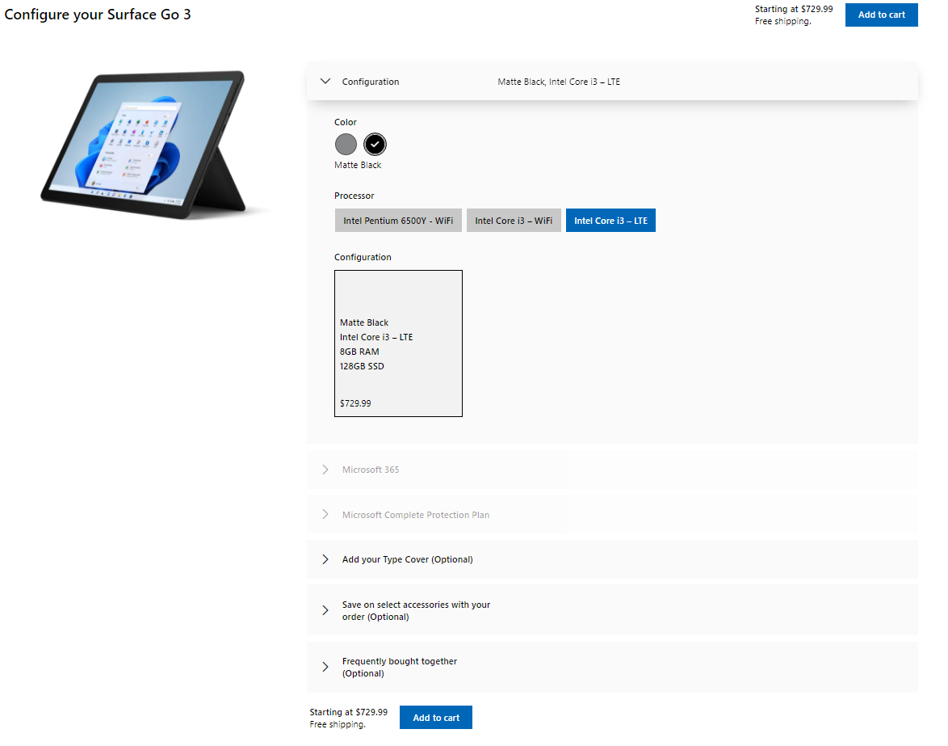The image size is (948, 746).
Task: Expand the Microsoft 365 section
Action: click(x=612, y=470)
